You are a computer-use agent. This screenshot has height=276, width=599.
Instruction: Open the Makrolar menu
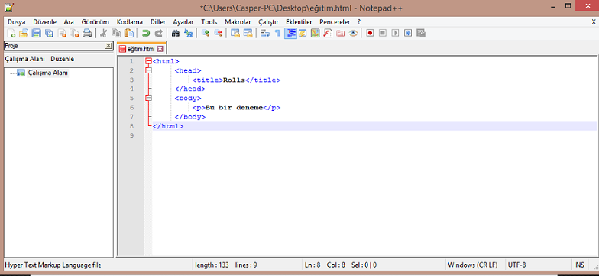pyautogui.click(x=238, y=21)
